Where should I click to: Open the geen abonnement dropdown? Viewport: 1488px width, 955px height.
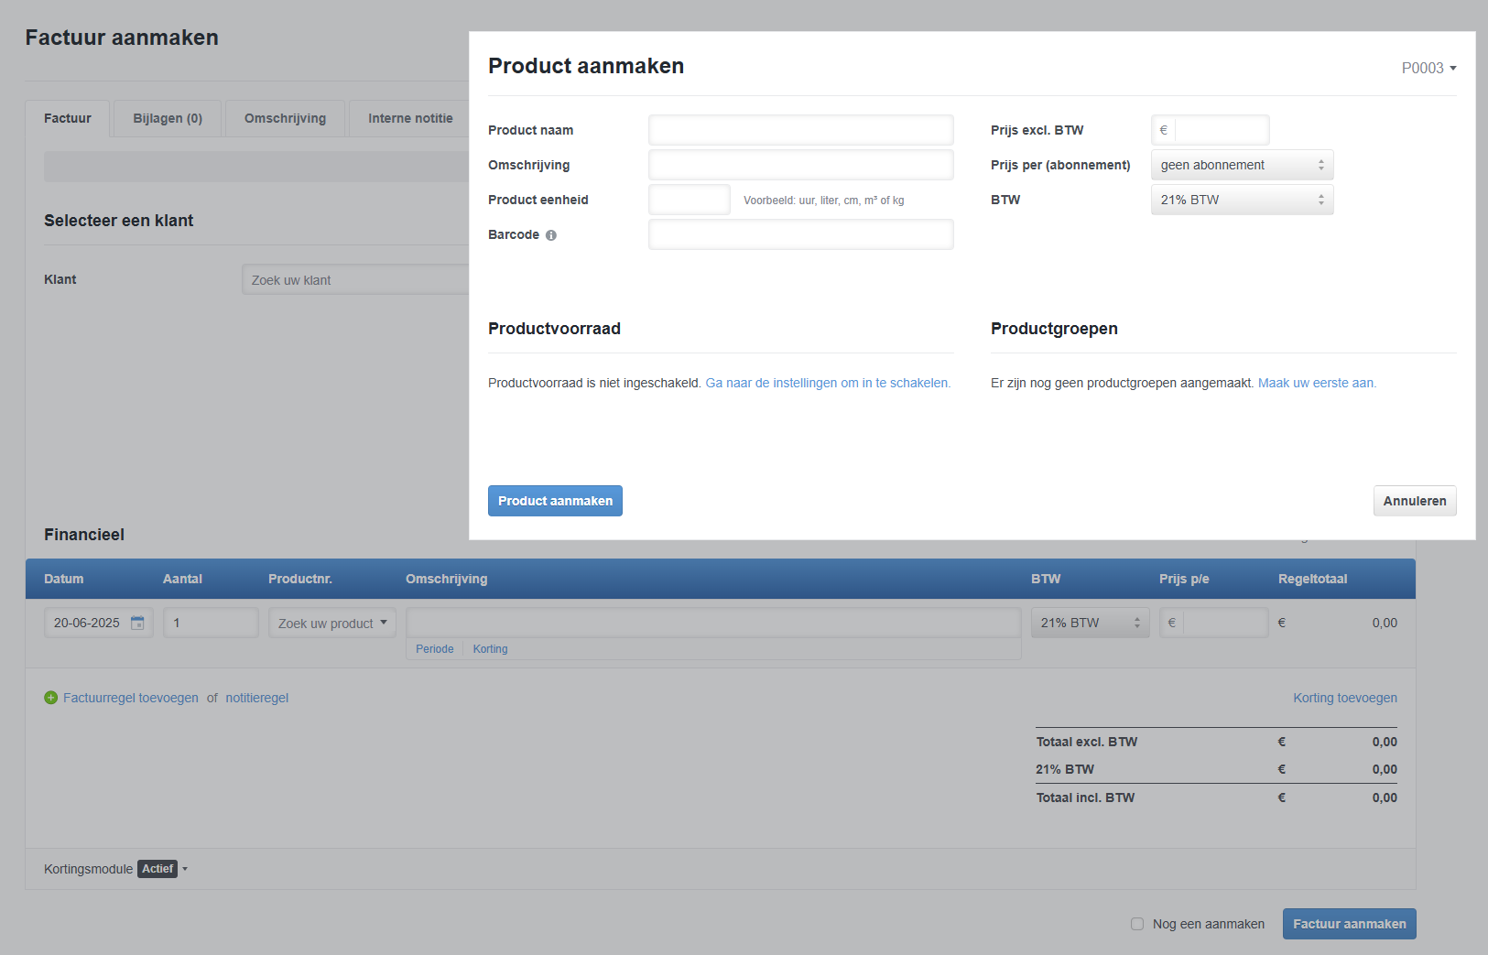(x=1242, y=165)
